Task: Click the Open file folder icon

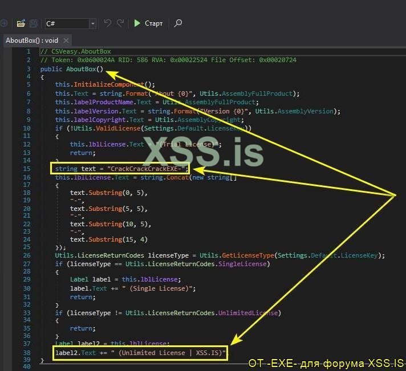Action: pyautogui.click(x=21, y=23)
